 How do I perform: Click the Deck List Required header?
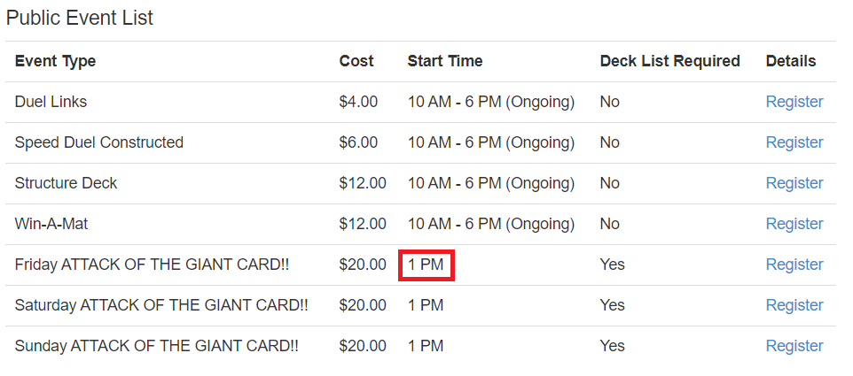(669, 61)
